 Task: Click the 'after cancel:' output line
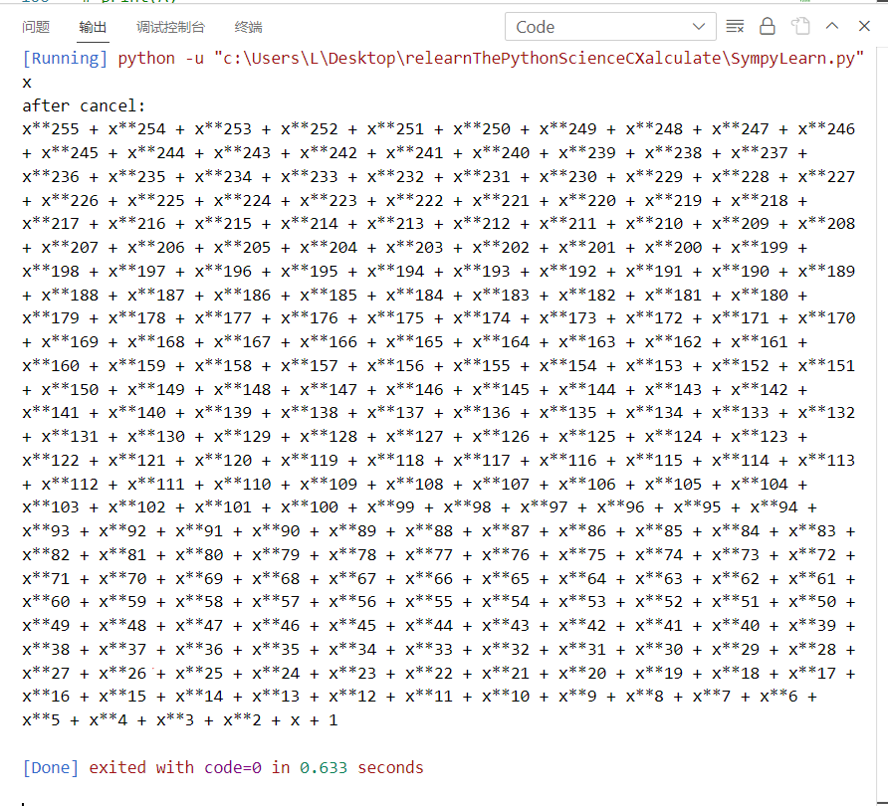pyautogui.click(x=84, y=105)
